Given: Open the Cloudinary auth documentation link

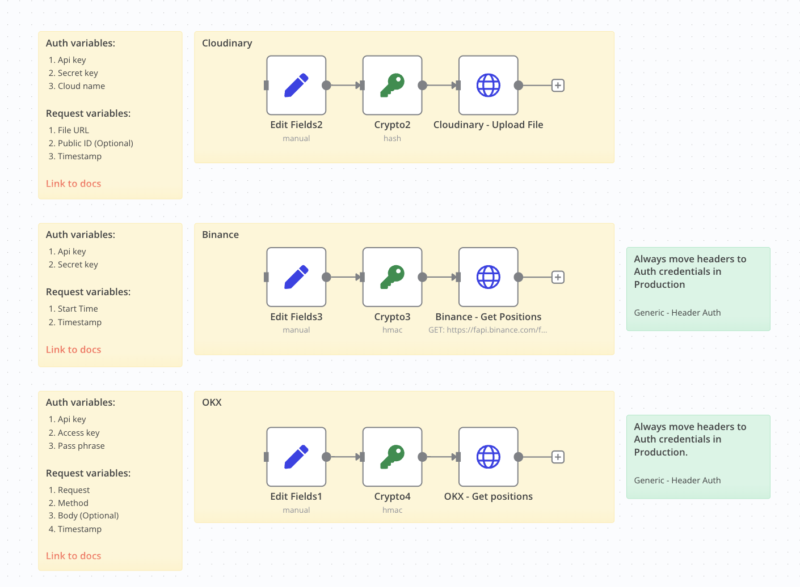Looking at the screenshot, I should 73,183.
